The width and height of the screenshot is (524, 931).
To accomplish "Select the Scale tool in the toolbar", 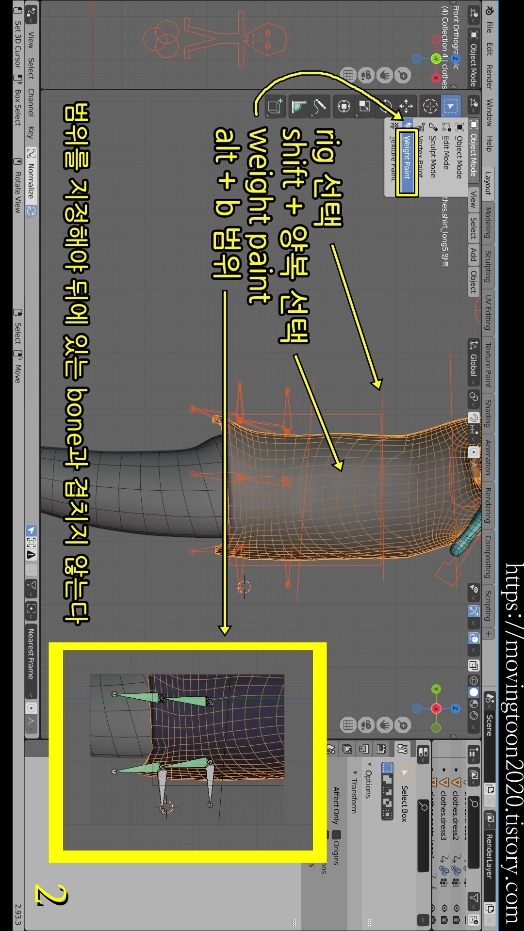I will click(x=364, y=106).
